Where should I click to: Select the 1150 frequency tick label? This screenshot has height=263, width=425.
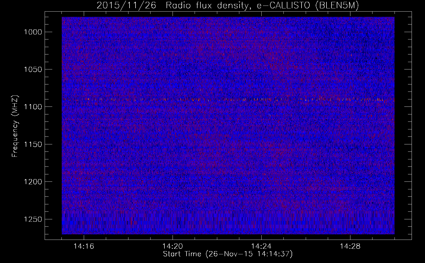(x=33, y=144)
